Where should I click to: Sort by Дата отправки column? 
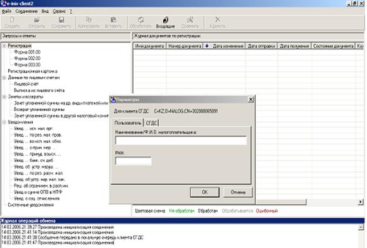pos(261,46)
